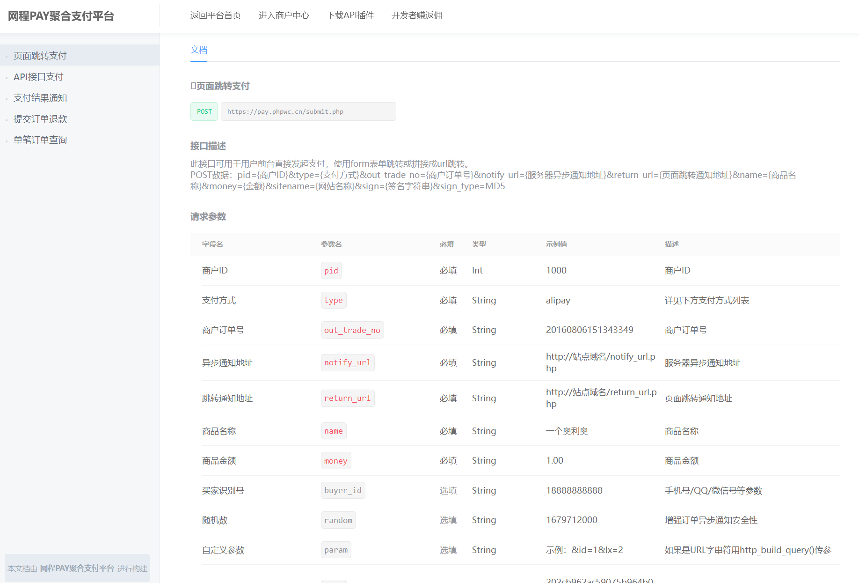Screen dimensions: 859x583
Task: Click the 网程PAY聚合支付平台 site logo
Action: click(61, 16)
